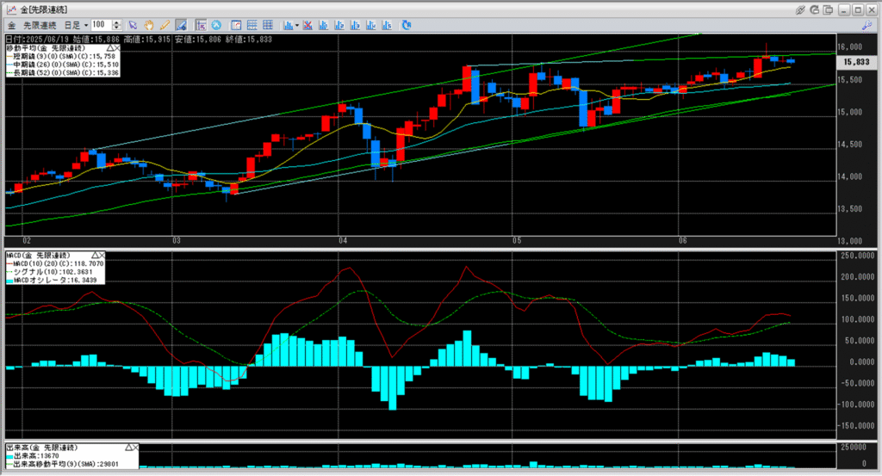This screenshot has width=882, height=476.
Task: Close the MACD legend box
Action: point(102,255)
